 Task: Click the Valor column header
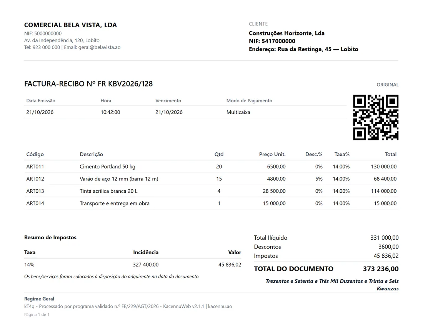click(235, 252)
